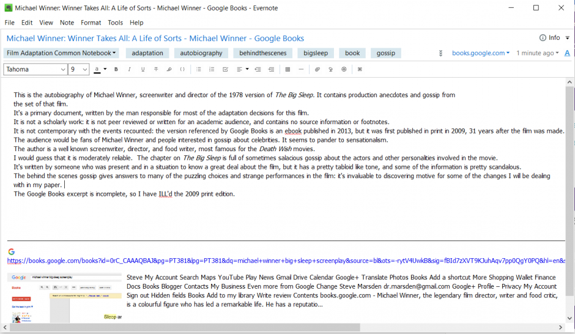575x334 pixels.
Task: Click the Google 'G' favicon in note
Action: click(12, 251)
